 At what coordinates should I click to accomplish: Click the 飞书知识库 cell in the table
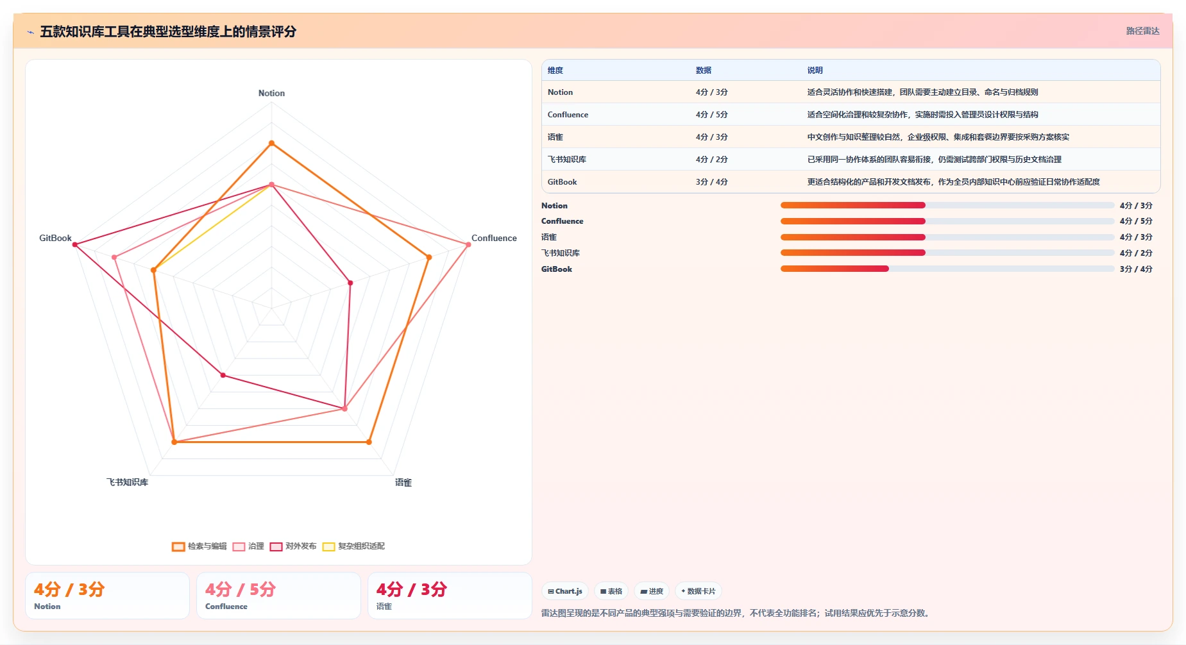[567, 160]
